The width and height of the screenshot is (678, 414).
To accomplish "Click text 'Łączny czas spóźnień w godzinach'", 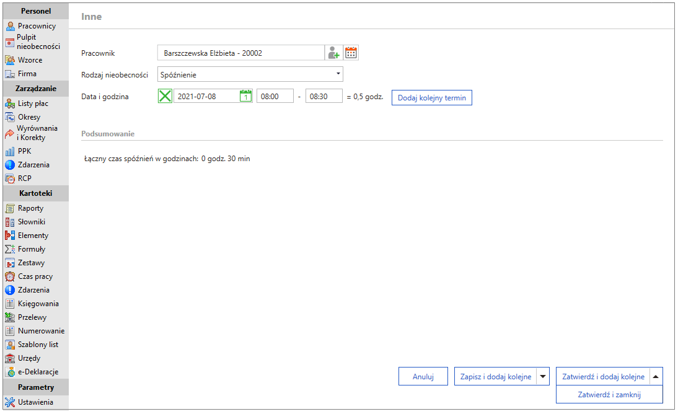I will (x=141, y=159).
